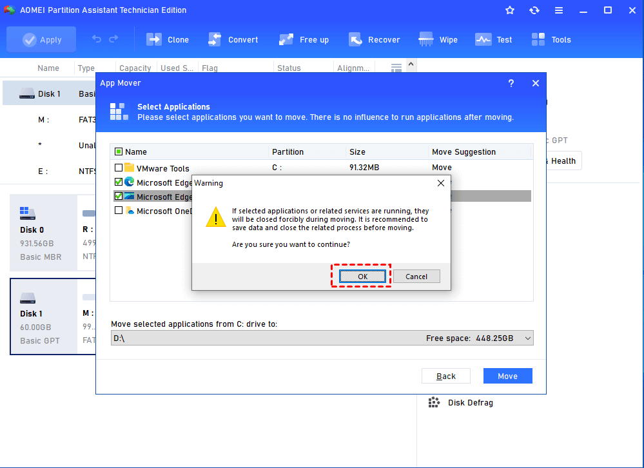This screenshot has width=644, height=468.
Task: Confirm the warning with OK
Action: (x=362, y=277)
